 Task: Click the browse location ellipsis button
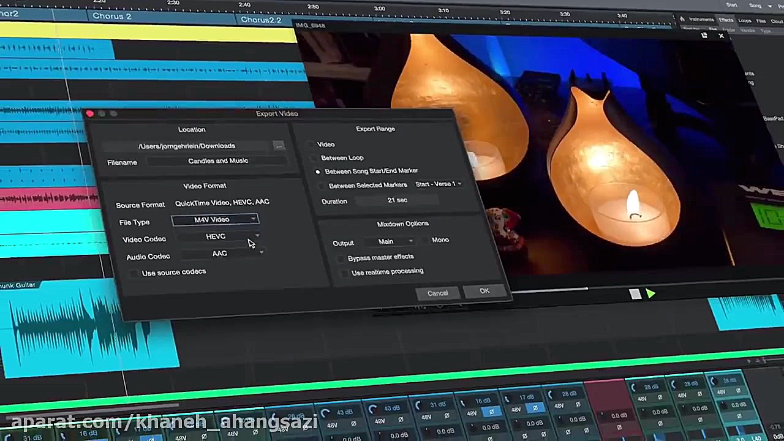click(279, 146)
